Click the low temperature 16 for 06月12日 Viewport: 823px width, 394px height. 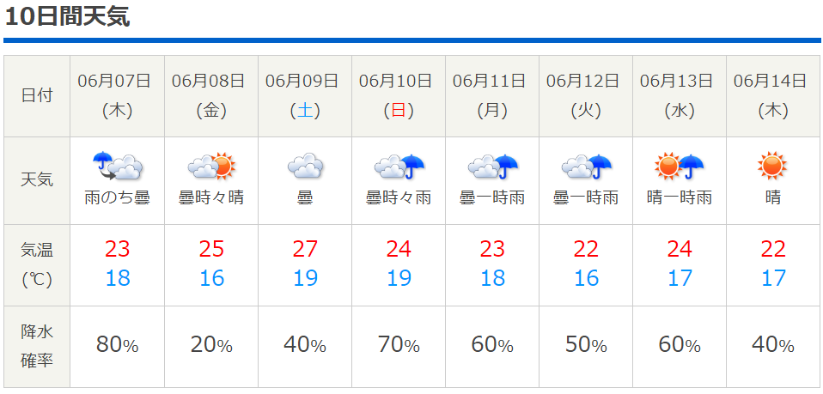pyautogui.click(x=586, y=278)
